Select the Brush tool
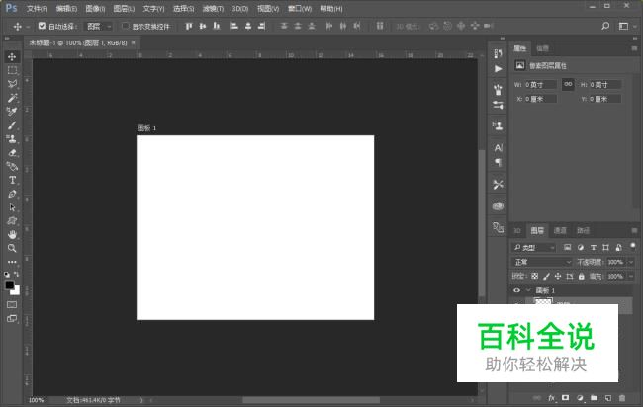 13,125
